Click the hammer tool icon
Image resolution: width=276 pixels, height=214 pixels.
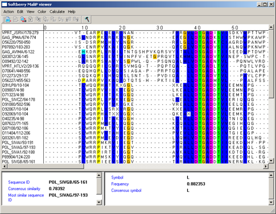click(87, 19)
